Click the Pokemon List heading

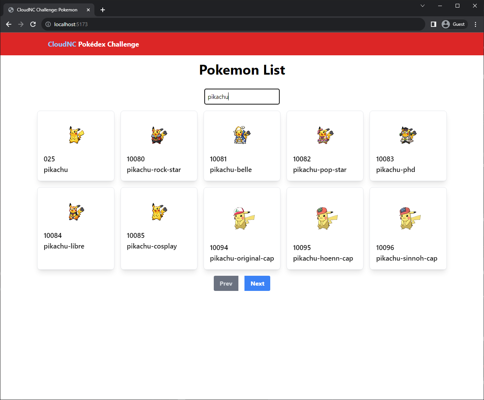click(x=242, y=70)
